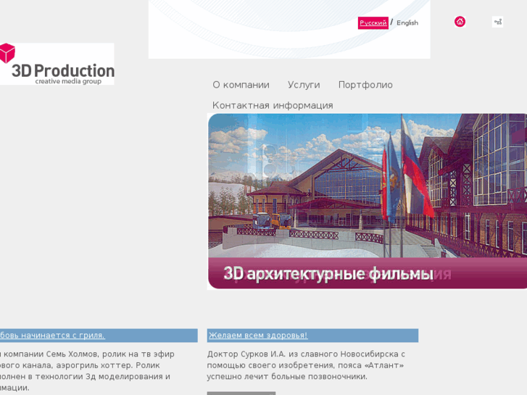This screenshot has height=395, width=527.
Task: Click the text about Доктор Сурков И.А.
Action: pyautogui.click(x=306, y=365)
